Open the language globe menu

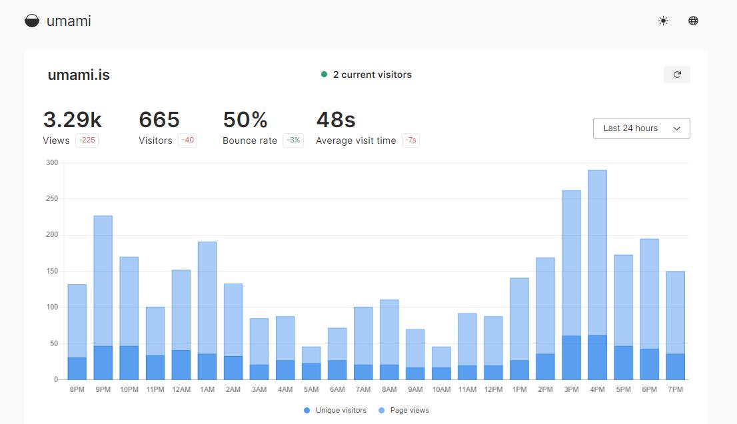[693, 21]
